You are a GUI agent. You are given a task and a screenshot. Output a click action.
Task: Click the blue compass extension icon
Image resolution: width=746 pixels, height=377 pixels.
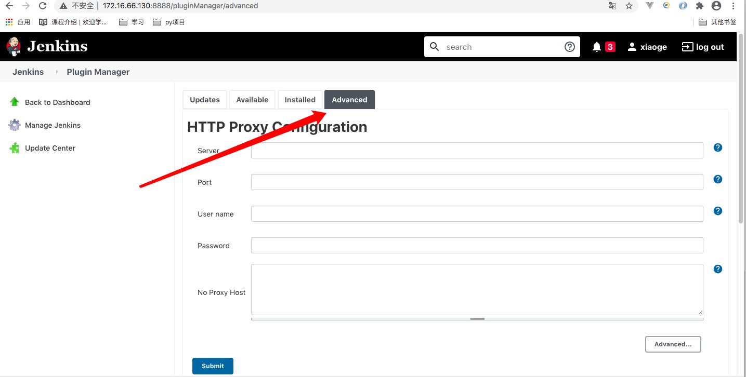683,6
